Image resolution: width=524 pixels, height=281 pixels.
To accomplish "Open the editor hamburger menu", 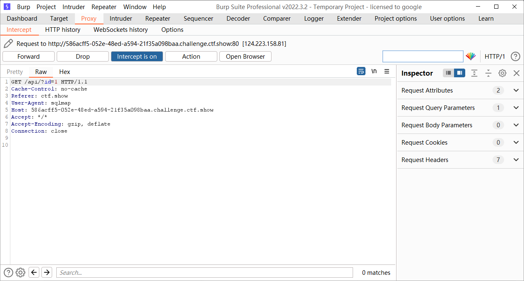I will (387, 71).
